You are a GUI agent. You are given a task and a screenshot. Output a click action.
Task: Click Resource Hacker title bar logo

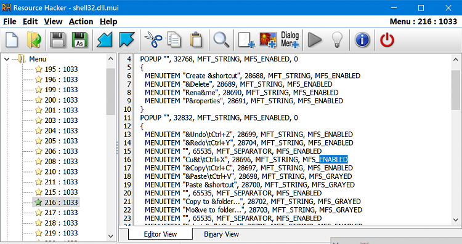click(x=6, y=7)
